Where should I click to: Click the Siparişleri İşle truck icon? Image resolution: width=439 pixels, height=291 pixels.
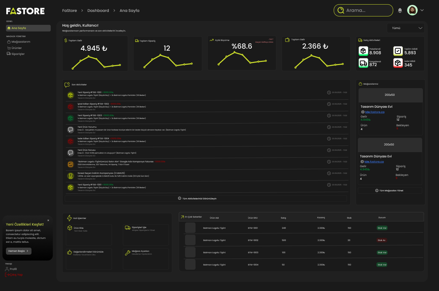(128, 228)
